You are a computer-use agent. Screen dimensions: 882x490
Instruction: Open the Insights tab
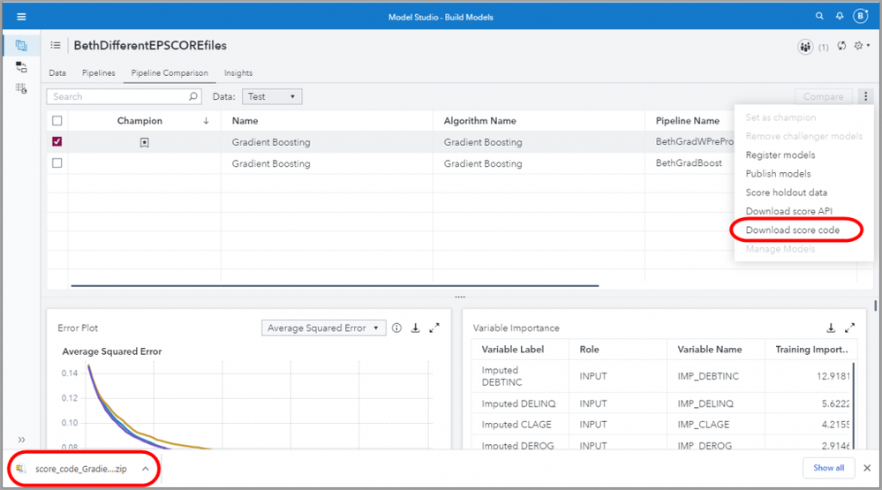[x=238, y=73]
